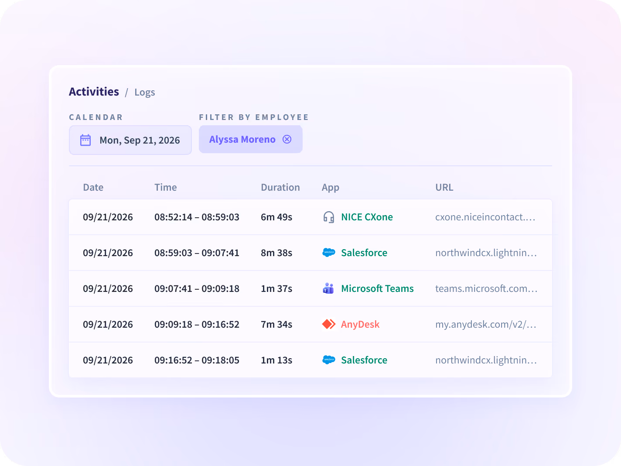
Task: Sort by the Duration column header
Action: 280,187
